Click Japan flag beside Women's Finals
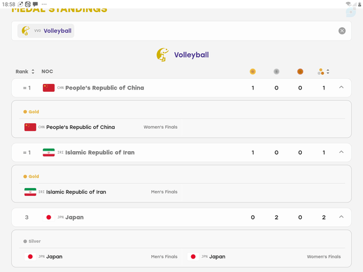 tap(193, 257)
